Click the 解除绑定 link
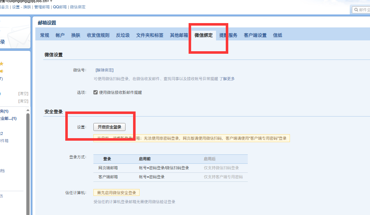 [x=104, y=70]
